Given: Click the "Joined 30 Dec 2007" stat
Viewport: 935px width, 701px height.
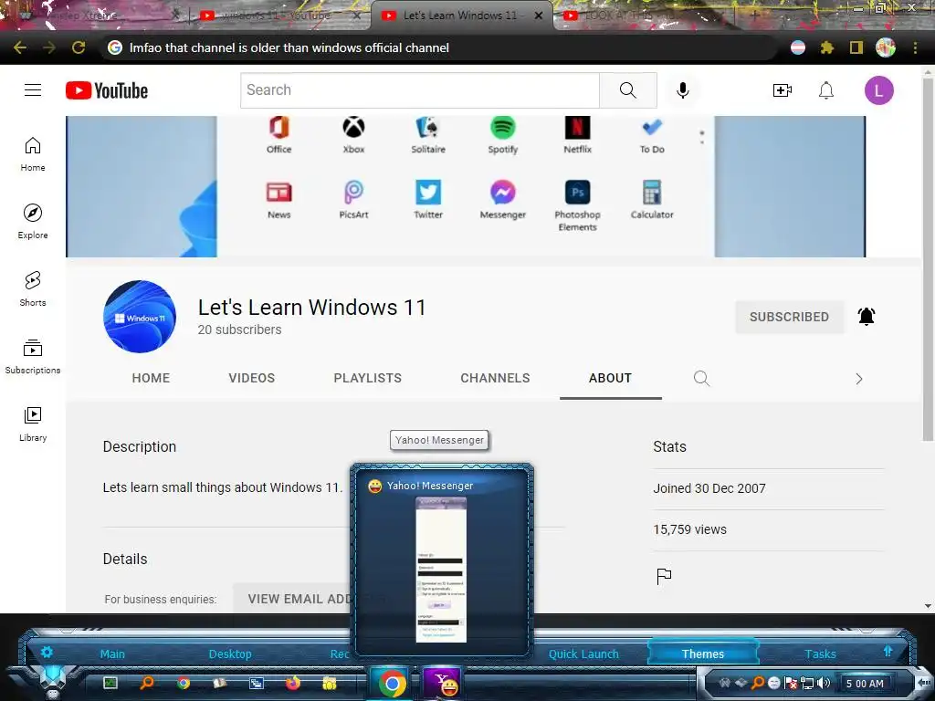Looking at the screenshot, I should [x=709, y=488].
